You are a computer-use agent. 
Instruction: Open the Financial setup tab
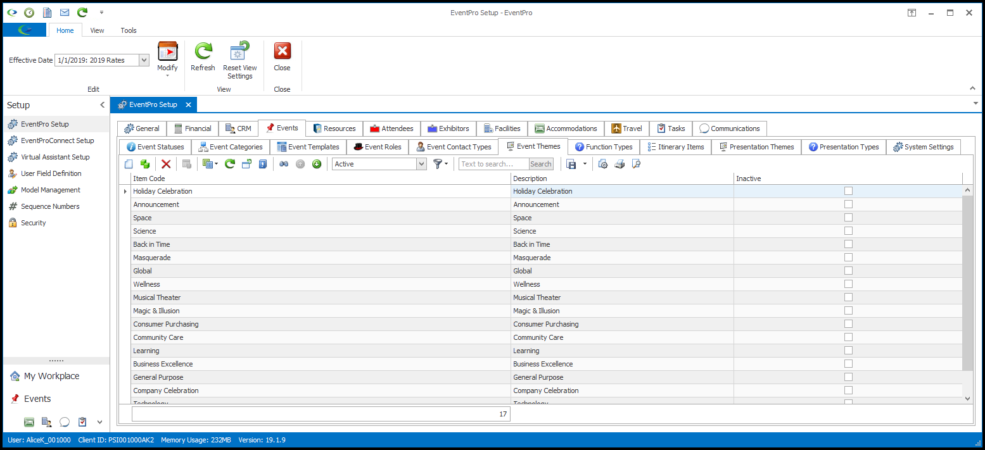(193, 128)
